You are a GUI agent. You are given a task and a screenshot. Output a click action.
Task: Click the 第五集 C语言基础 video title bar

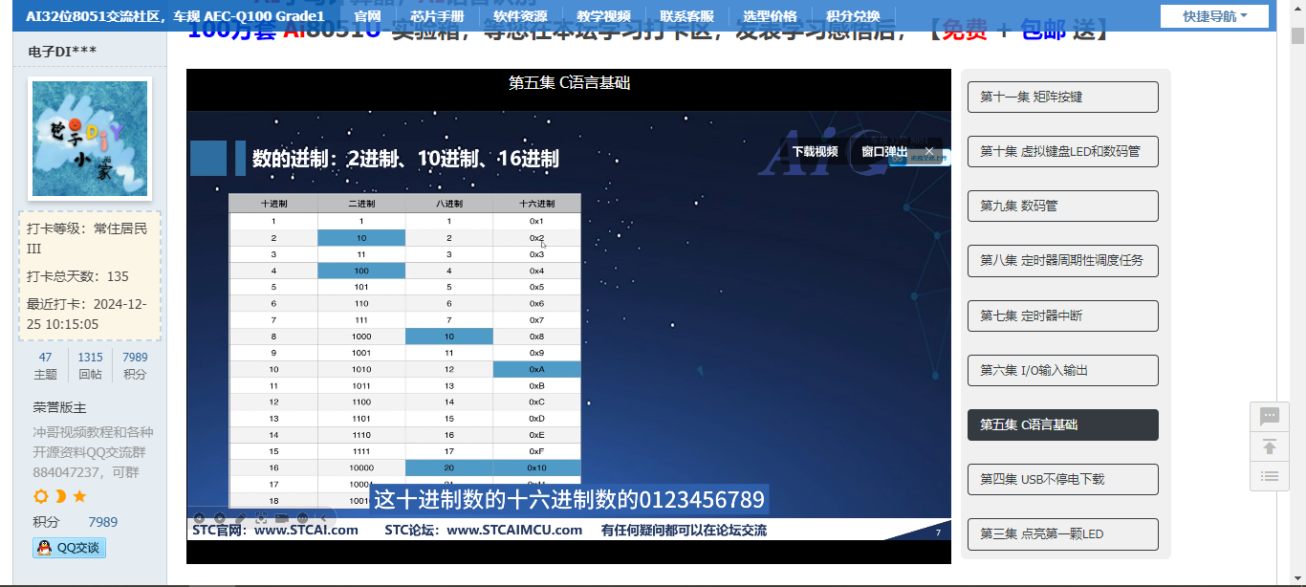(x=569, y=83)
